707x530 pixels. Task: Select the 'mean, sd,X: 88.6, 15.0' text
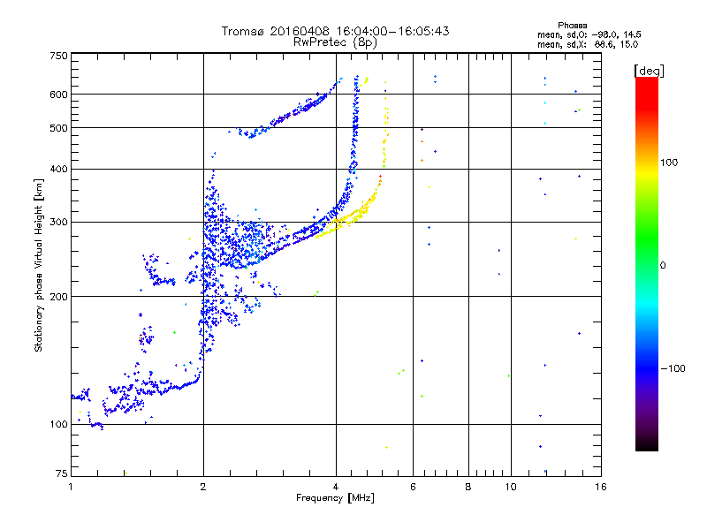click(588, 44)
